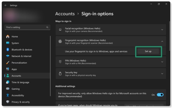Turn off Windows Hello-only sign-in toggle
Screen dimensions: 172x108
(x=160, y=95)
